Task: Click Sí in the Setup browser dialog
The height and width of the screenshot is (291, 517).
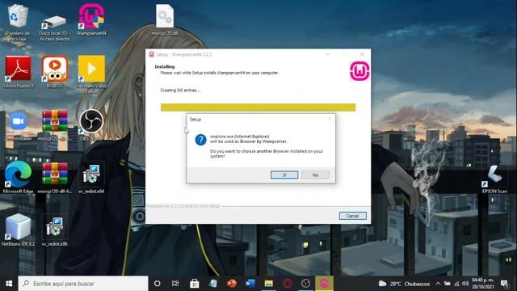Action: coord(284,175)
